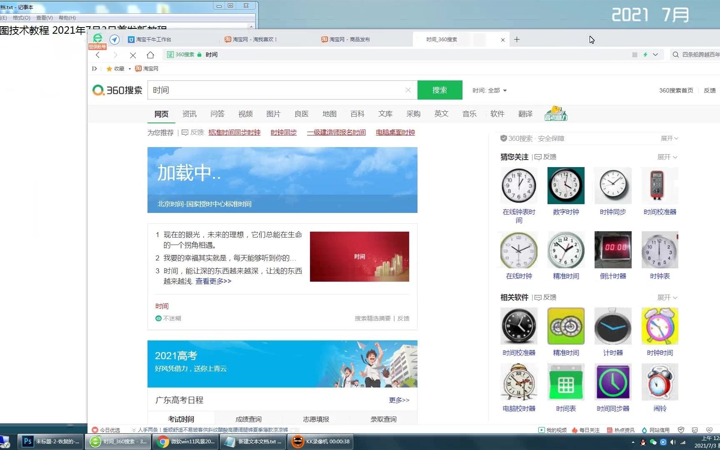Click the blue compass icon beside tabs

point(115,39)
